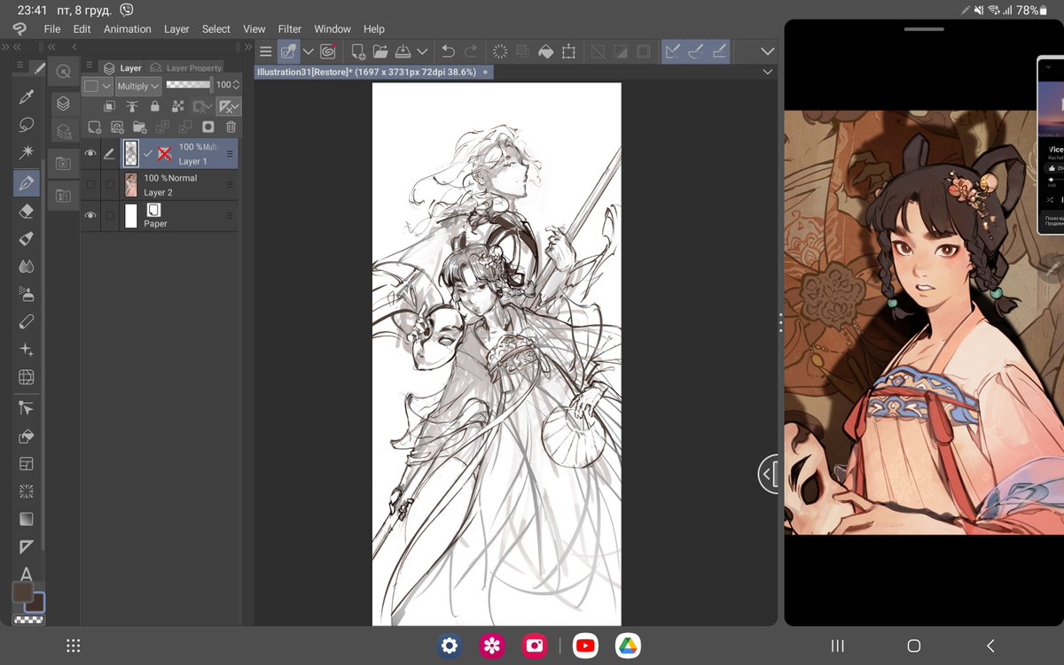Toggle Lock Transparent Pixels icon

177,106
